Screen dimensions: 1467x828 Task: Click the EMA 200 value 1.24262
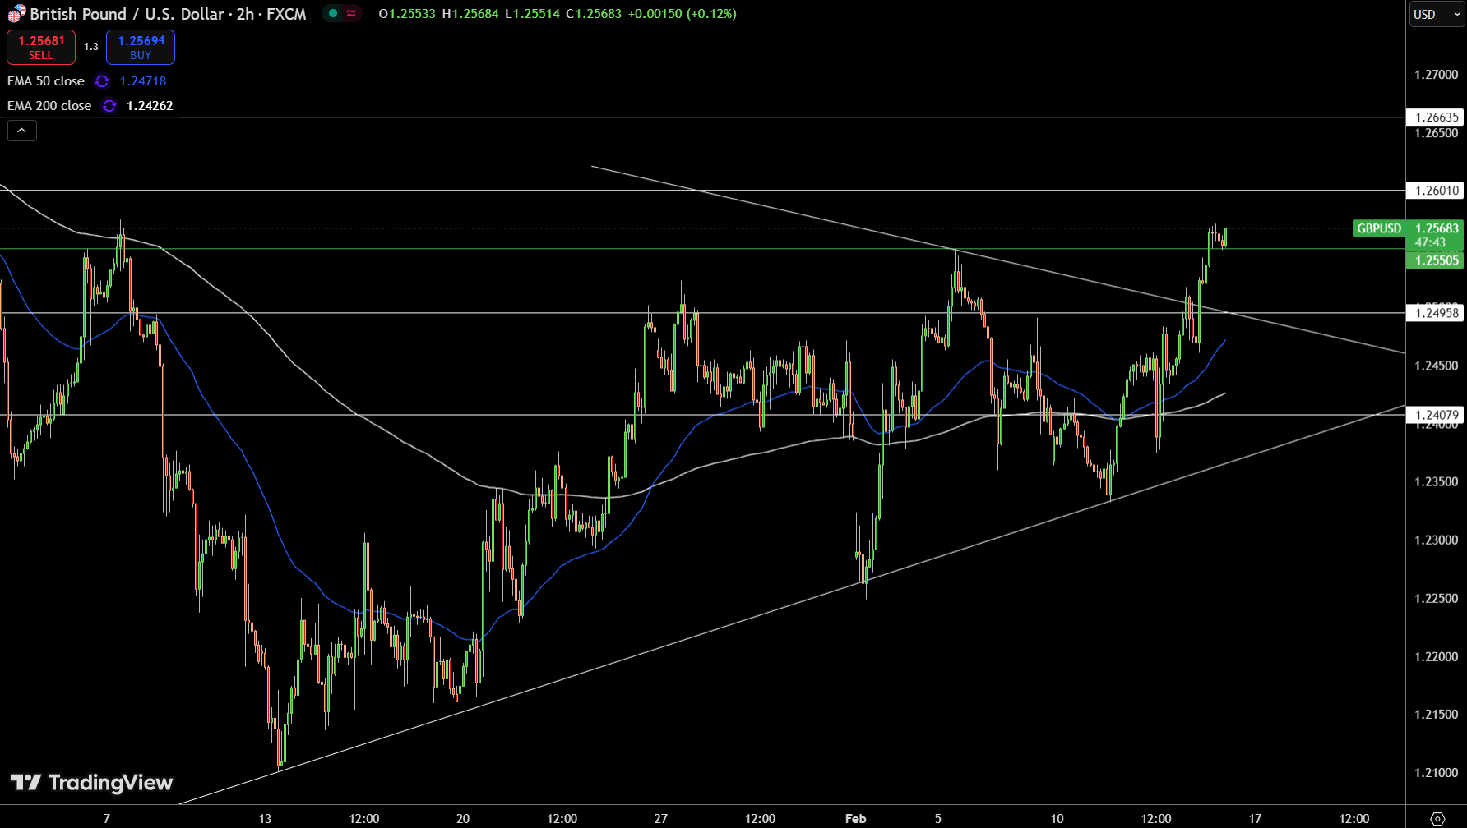coord(150,106)
